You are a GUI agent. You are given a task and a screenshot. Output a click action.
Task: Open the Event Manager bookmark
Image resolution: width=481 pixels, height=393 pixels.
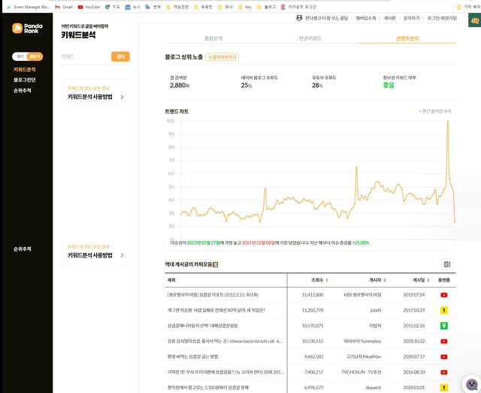coord(28,7)
